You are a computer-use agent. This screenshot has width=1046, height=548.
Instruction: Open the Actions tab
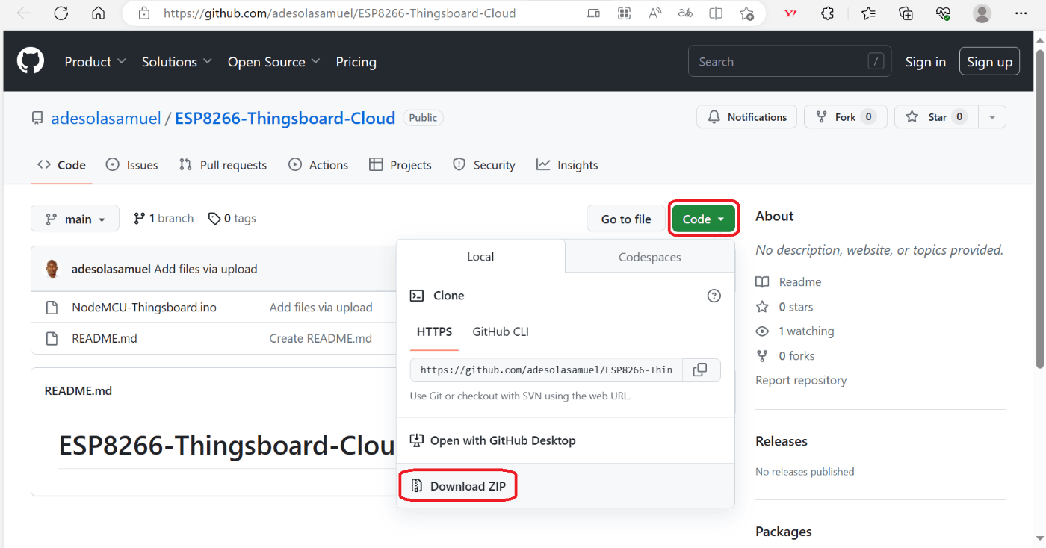[318, 165]
